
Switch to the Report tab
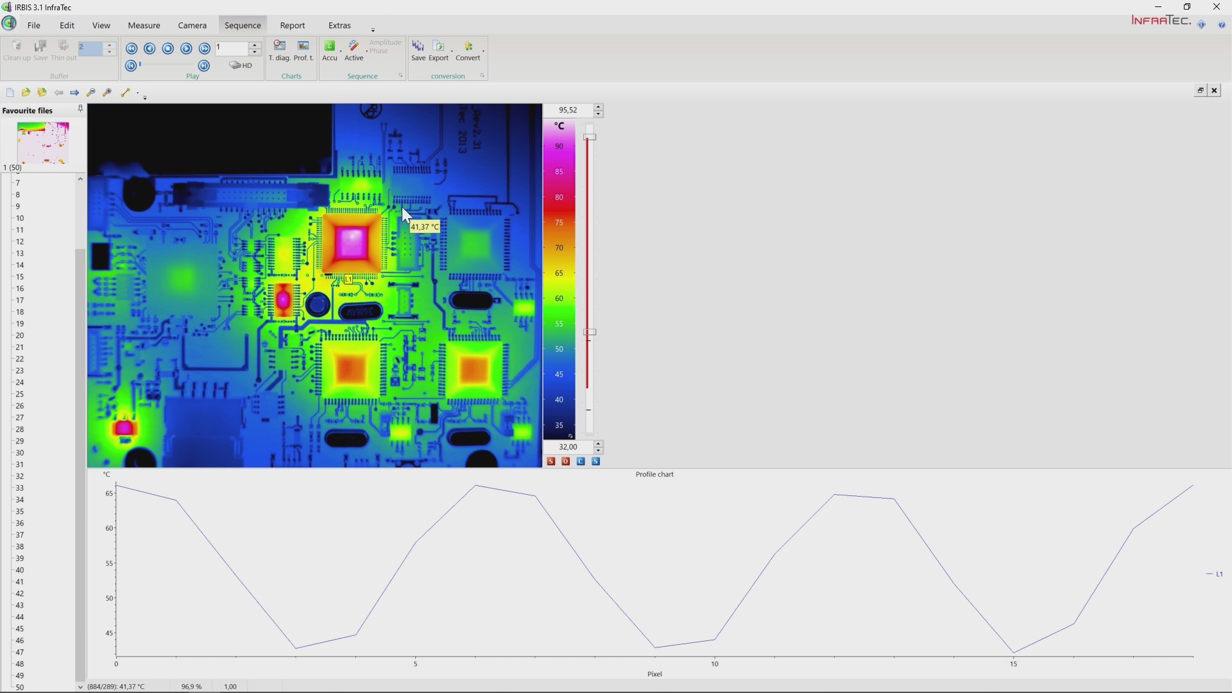292,25
